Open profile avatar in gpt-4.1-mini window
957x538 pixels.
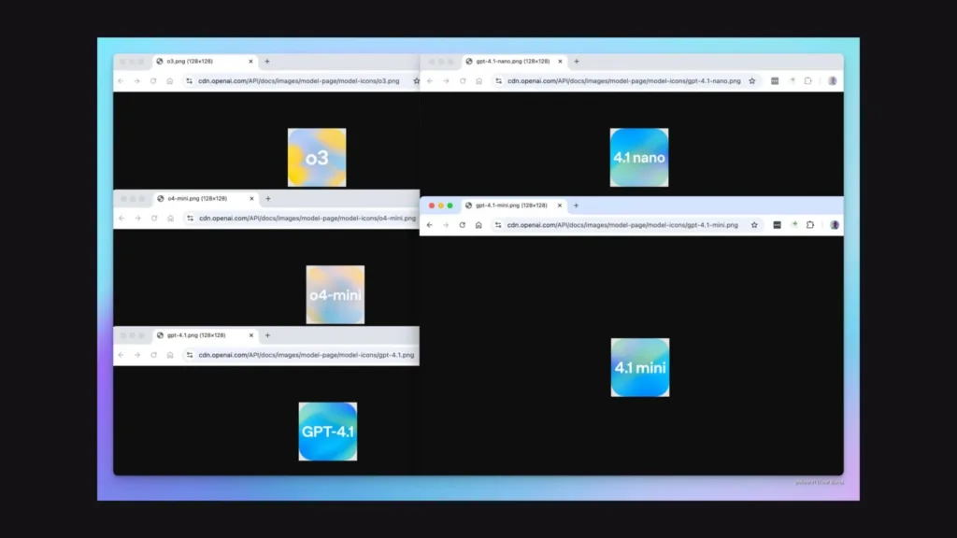click(x=835, y=225)
